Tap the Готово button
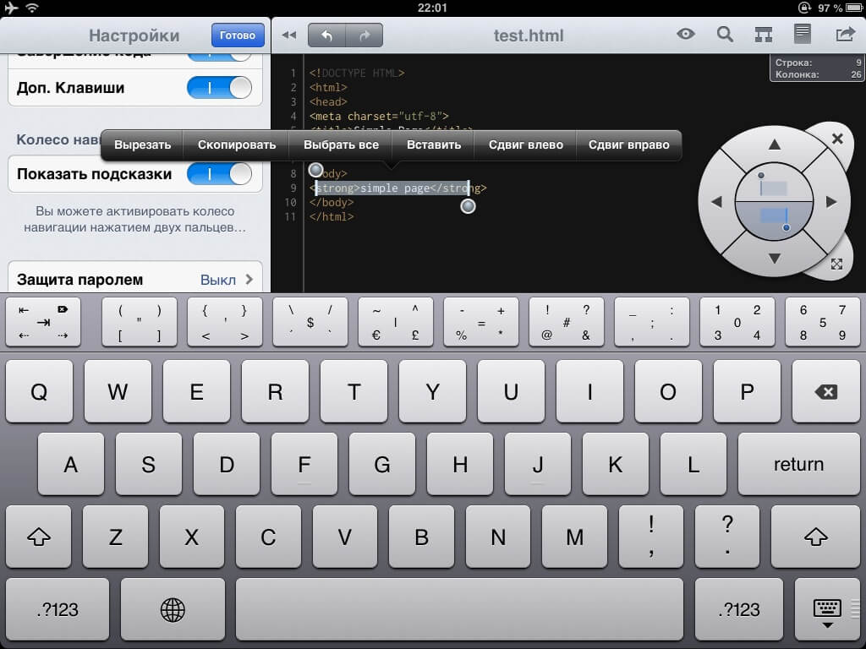The width and height of the screenshot is (866, 649). (x=238, y=35)
